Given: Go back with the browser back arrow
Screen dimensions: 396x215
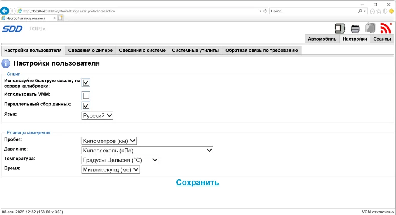Looking at the screenshot, I should click(x=5, y=11).
